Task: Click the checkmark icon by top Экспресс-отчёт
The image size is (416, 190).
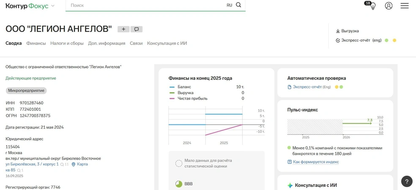Action: click(x=338, y=41)
